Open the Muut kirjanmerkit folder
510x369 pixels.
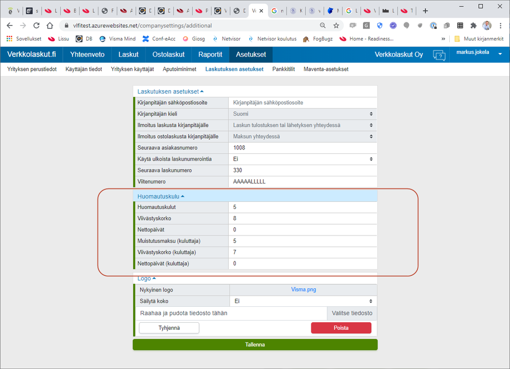(x=479, y=39)
